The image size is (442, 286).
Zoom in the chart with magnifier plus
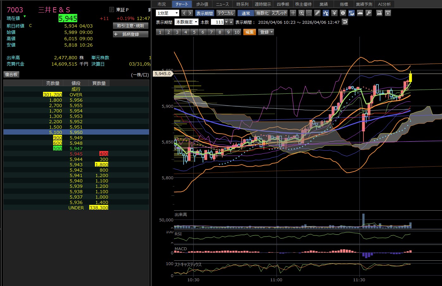pos(301,13)
